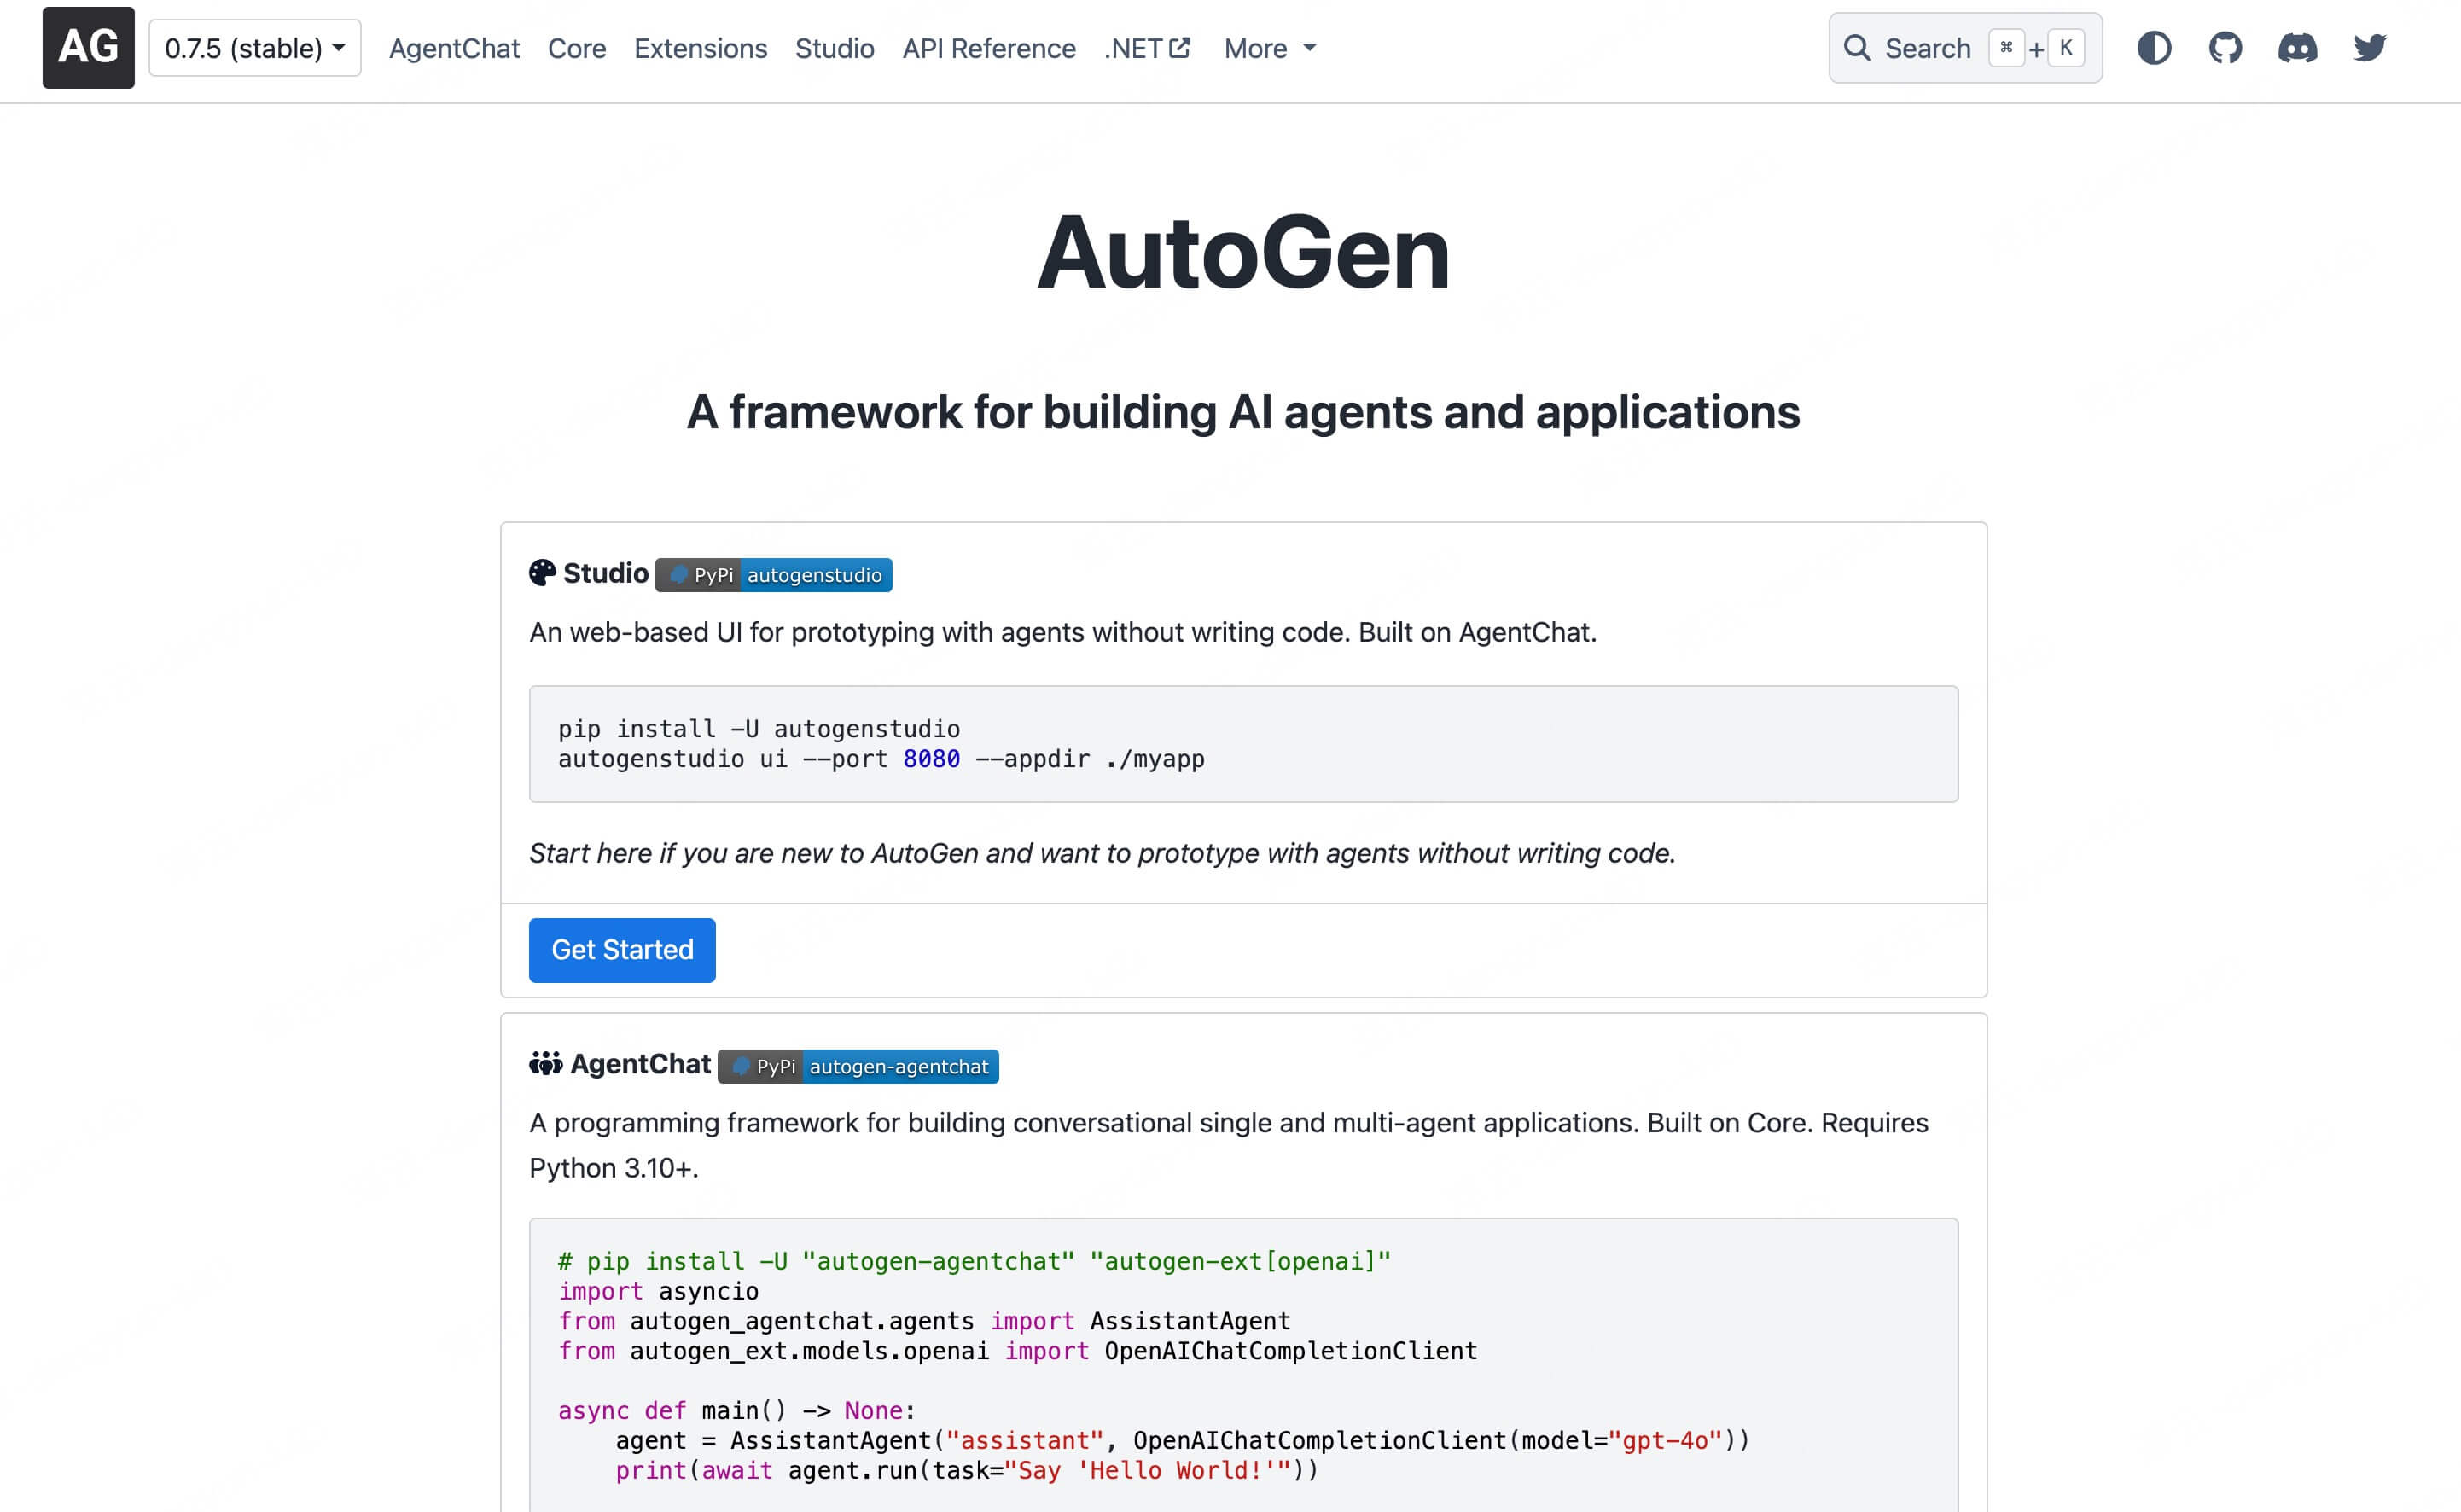Image resolution: width=2461 pixels, height=1512 pixels.
Task: Click the 'agent = AssistantAgent("assistant"' code line
Action: pyautogui.click(x=1182, y=1440)
